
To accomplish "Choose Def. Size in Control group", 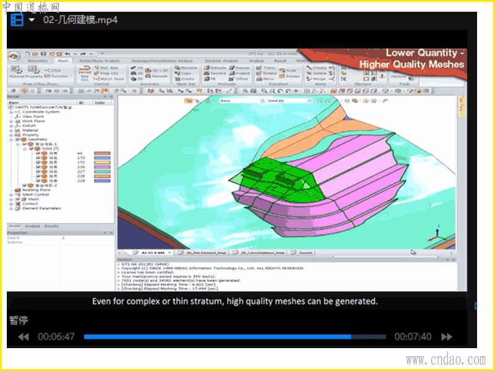I will (106, 67).
